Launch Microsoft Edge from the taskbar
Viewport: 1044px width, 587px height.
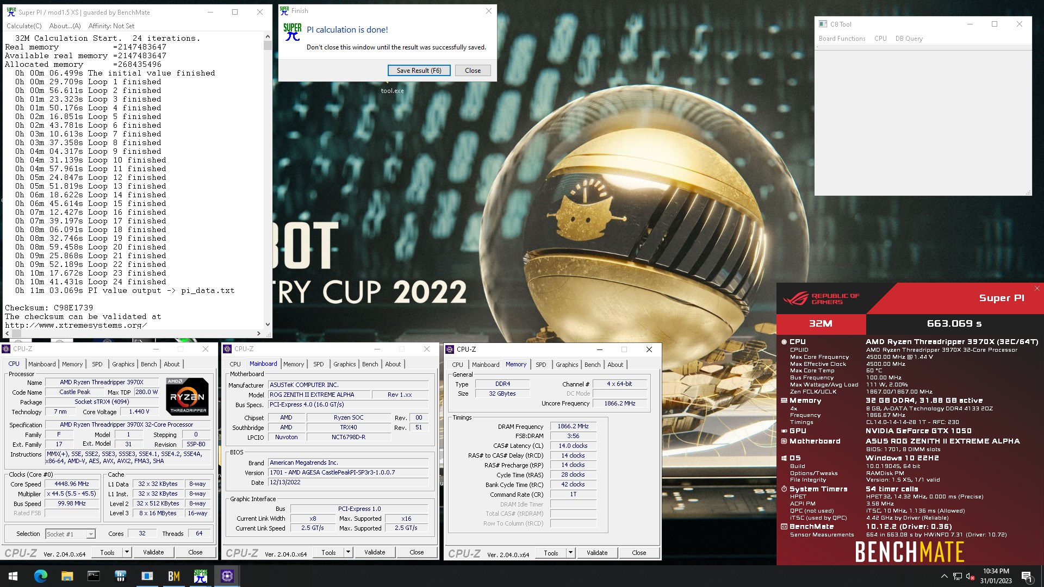[40, 576]
